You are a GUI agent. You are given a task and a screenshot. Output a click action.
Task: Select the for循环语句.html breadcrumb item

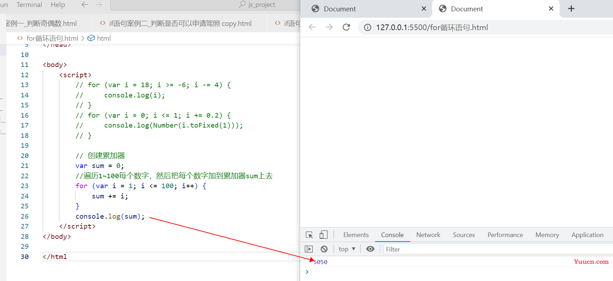click(x=52, y=38)
